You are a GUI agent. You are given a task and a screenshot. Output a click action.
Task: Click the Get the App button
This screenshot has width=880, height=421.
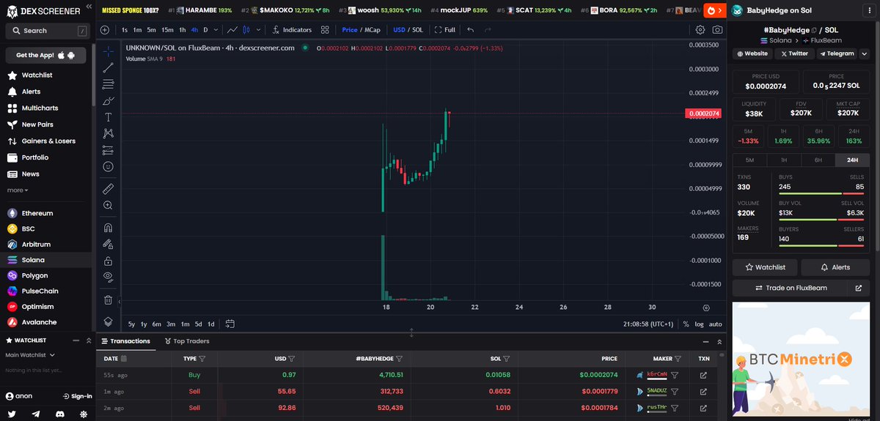pos(45,56)
